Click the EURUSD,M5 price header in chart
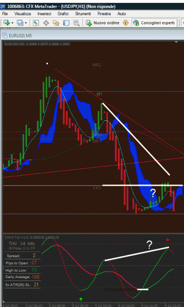 tap(37, 44)
